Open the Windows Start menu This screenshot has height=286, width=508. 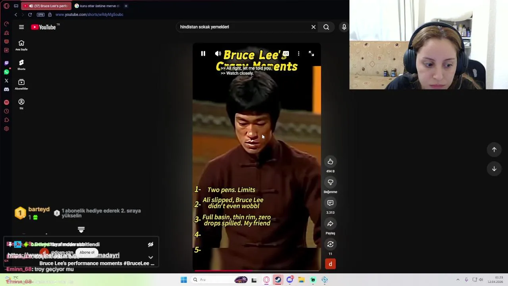tap(184, 280)
